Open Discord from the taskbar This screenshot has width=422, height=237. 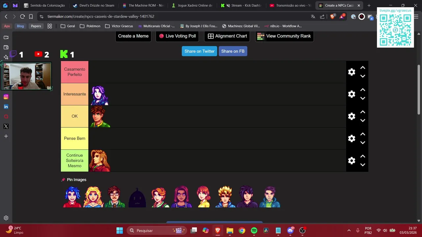coord(290,230)
